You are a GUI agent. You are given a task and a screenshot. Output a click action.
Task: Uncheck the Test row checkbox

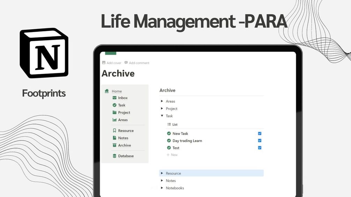259,147
